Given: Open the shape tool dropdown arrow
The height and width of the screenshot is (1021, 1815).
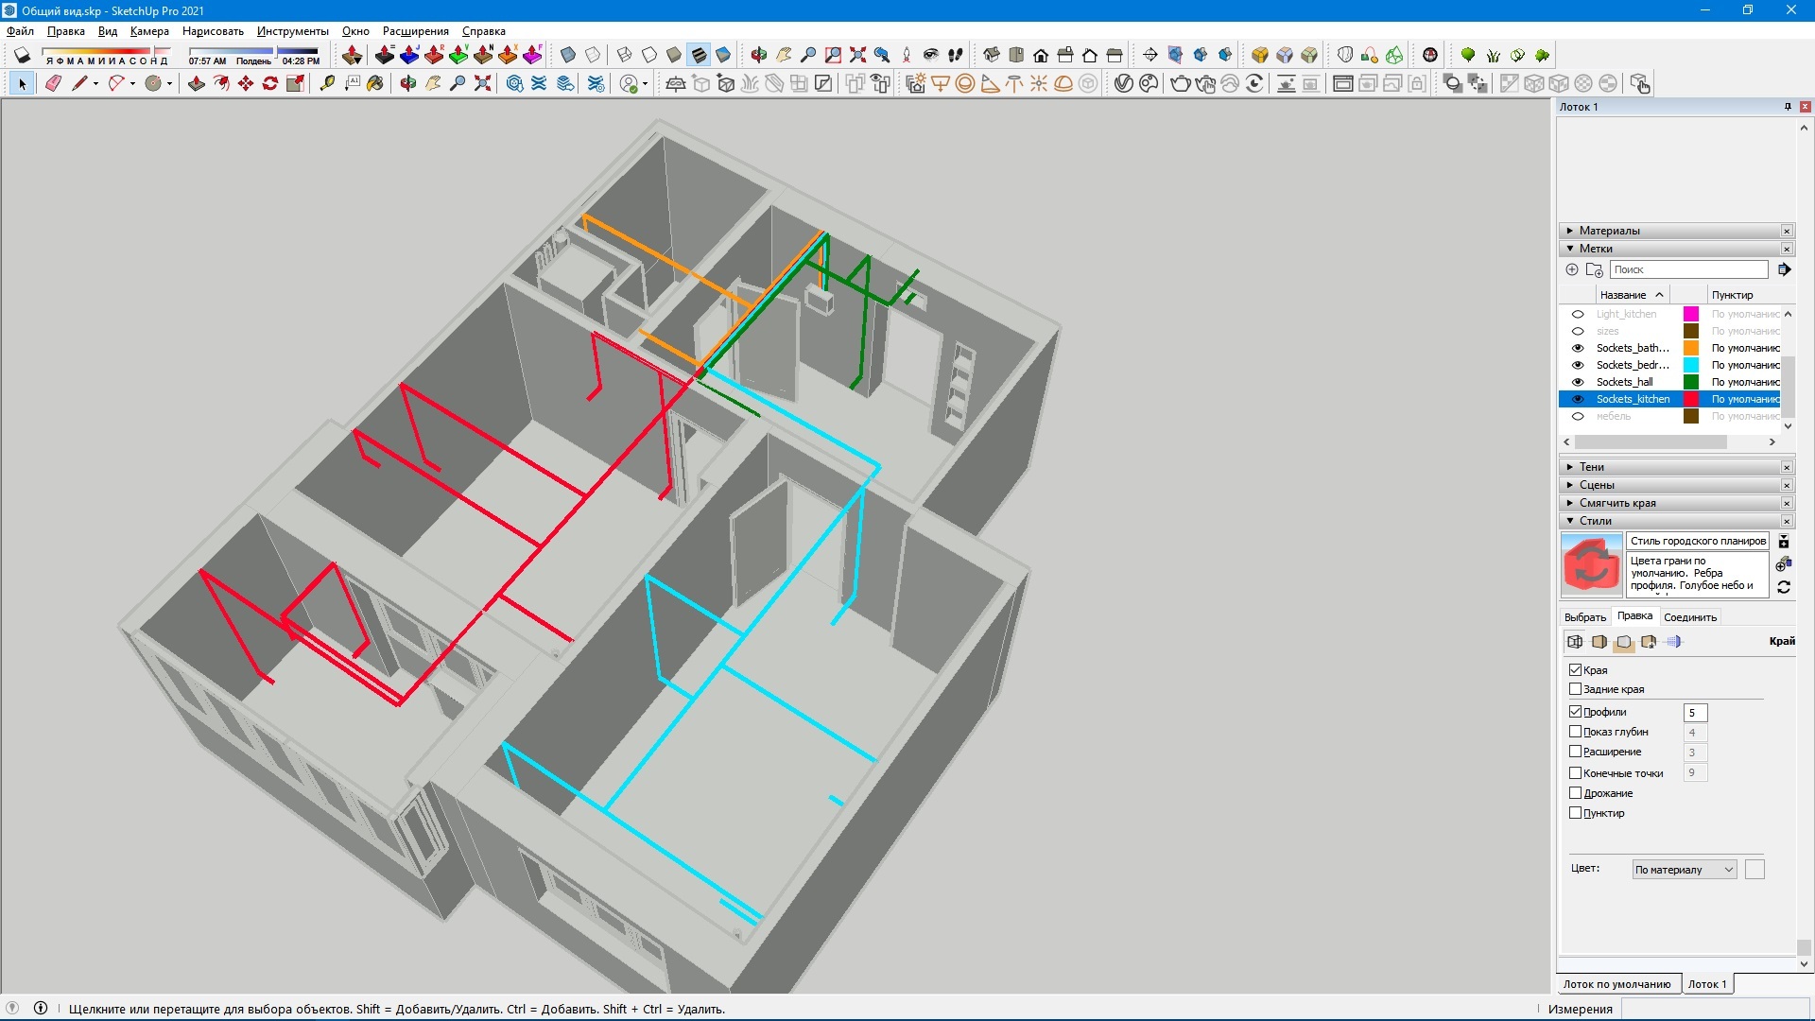Looking at the screenshot, I should [169, 84].
